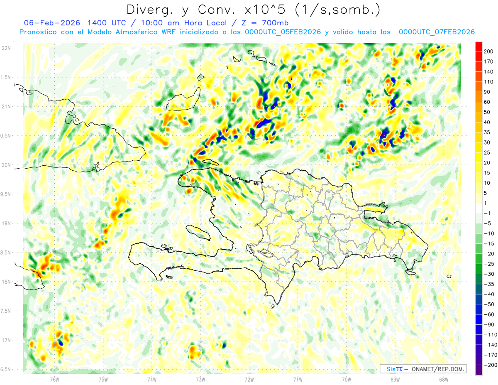Image resolution: width=498 pixels, height=385 pixels.
Task: Click the '68W' longitude label
Action: pyautogui.click(x=443, y=379)
